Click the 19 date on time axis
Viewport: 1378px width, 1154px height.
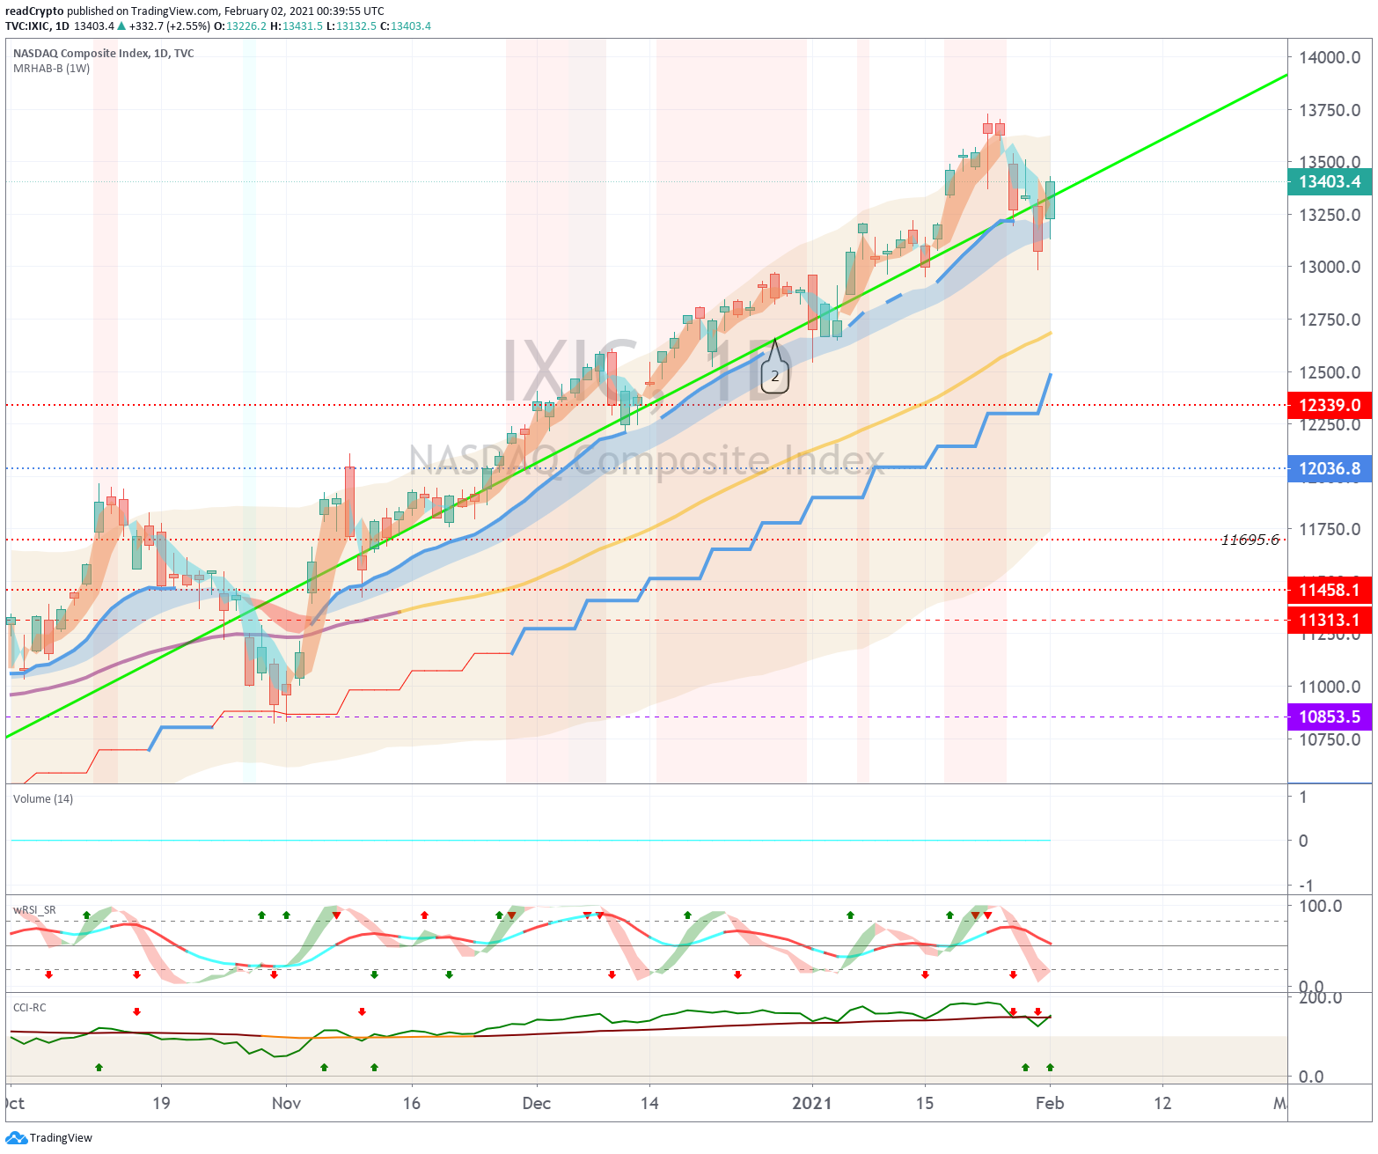161,1104
